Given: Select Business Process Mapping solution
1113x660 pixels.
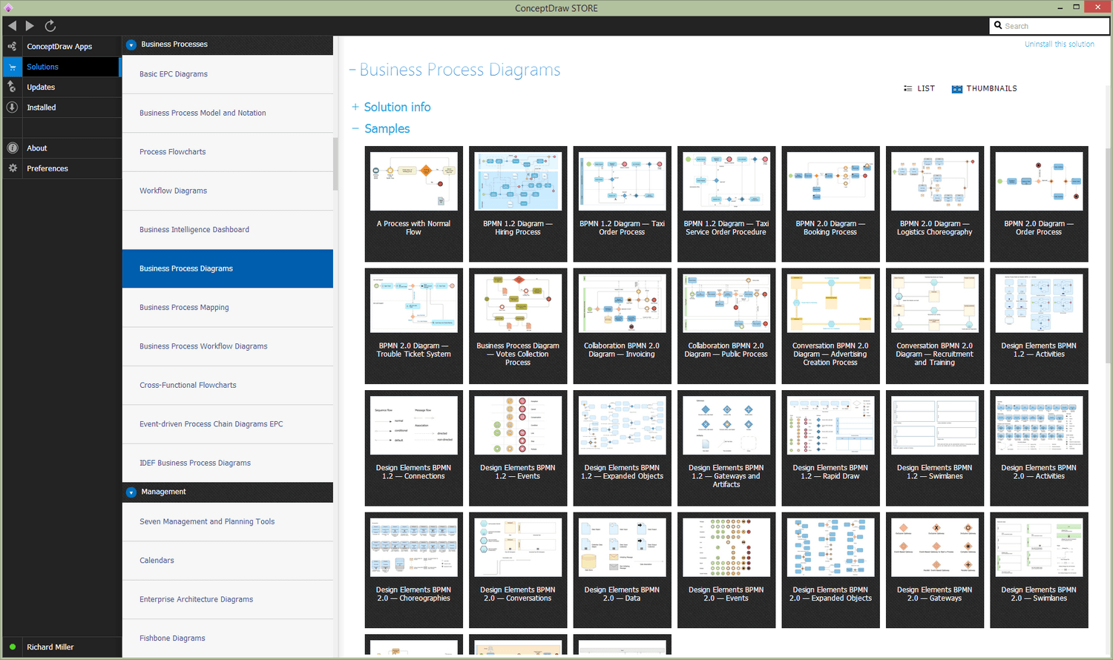Looking at the screenshot, I should click(x=228, y=308).
